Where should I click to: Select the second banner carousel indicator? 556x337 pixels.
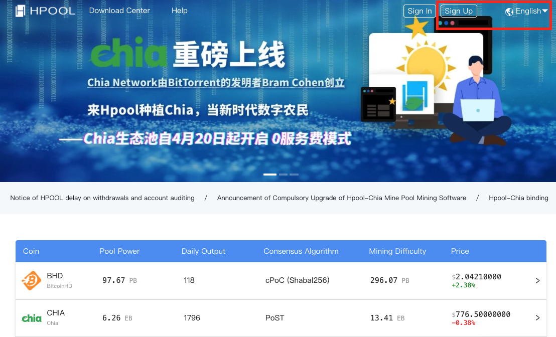[284, 175]
